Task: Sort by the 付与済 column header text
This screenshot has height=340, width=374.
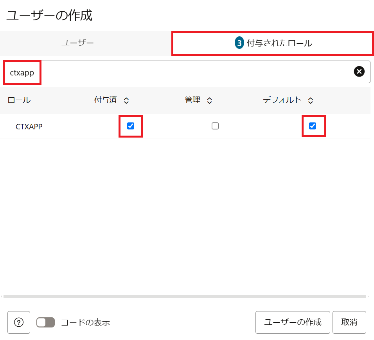Action: (x=106, y=100)
